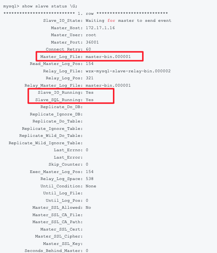Click the Seconds_Behind_Master label
Image resolution: width=217 pixels, height=253 pixels.
pos(54,251)
